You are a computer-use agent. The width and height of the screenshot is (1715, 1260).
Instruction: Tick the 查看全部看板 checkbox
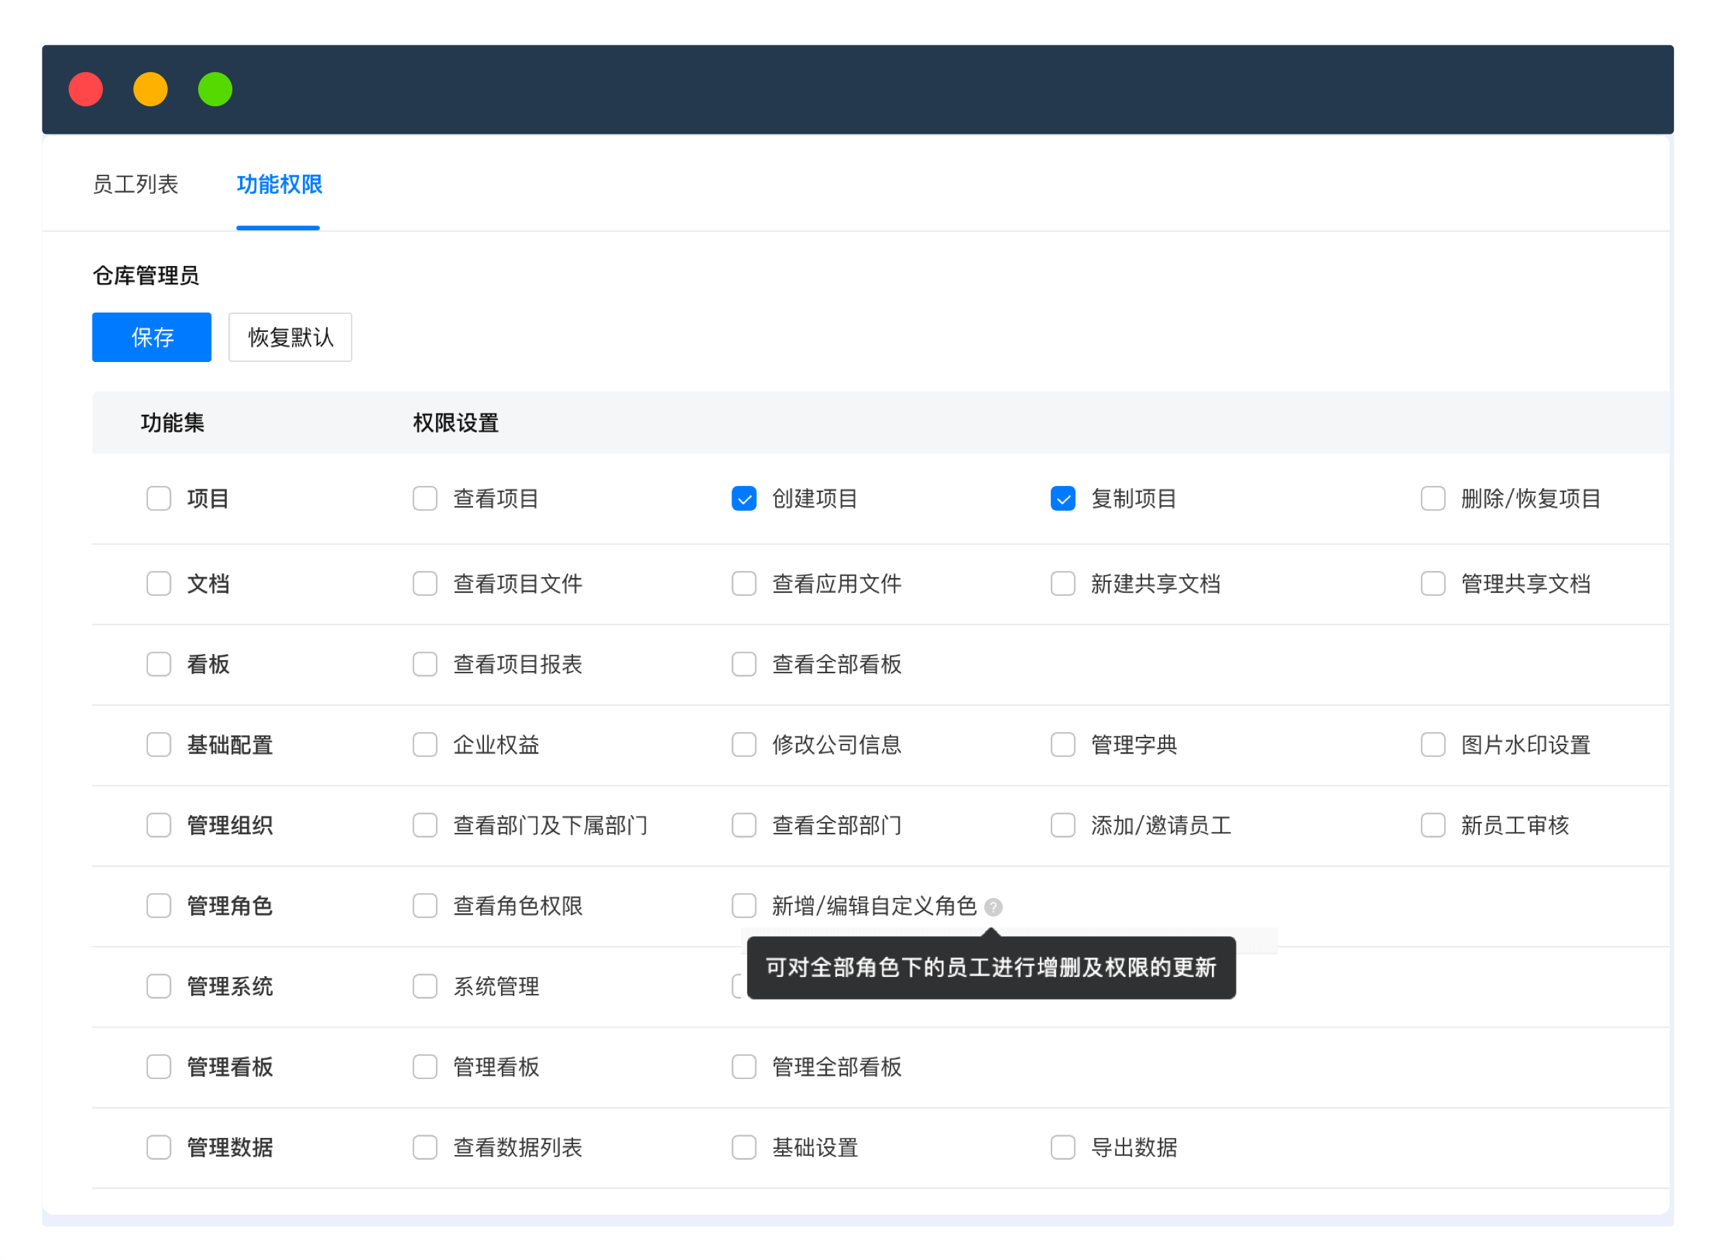coord(744,664)
